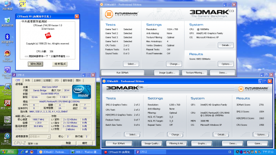Click the middle quick launch icon
The height and width of the screenshot is (155, 276).
(x=27, y=152)
